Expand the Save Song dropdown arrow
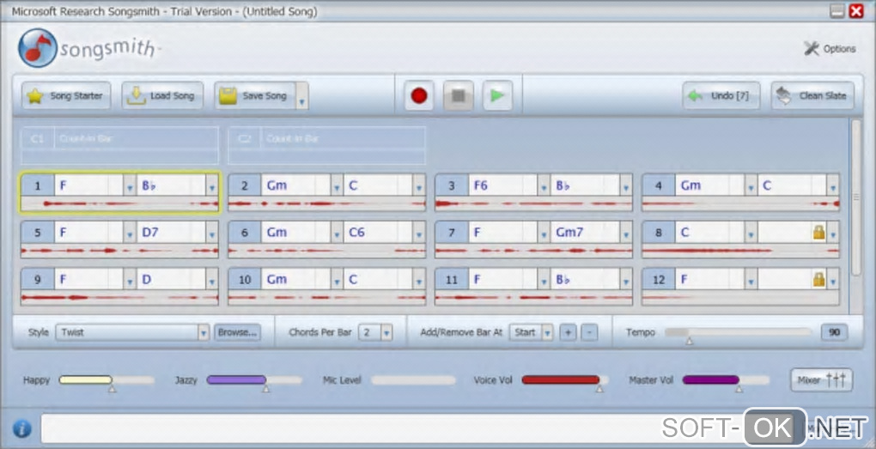 (301, 96)
